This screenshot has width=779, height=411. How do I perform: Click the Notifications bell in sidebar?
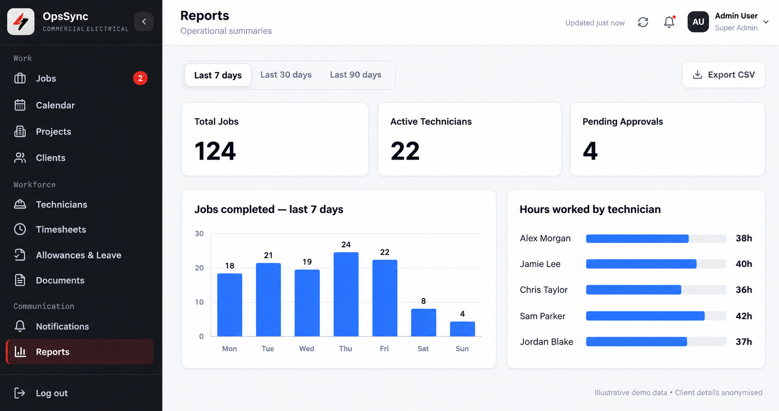tap(20, 326)
